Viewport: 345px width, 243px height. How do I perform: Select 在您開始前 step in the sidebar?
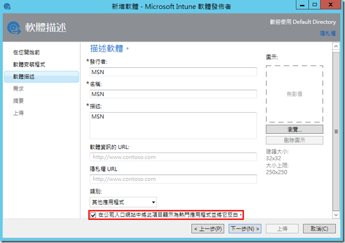(26, 53)
